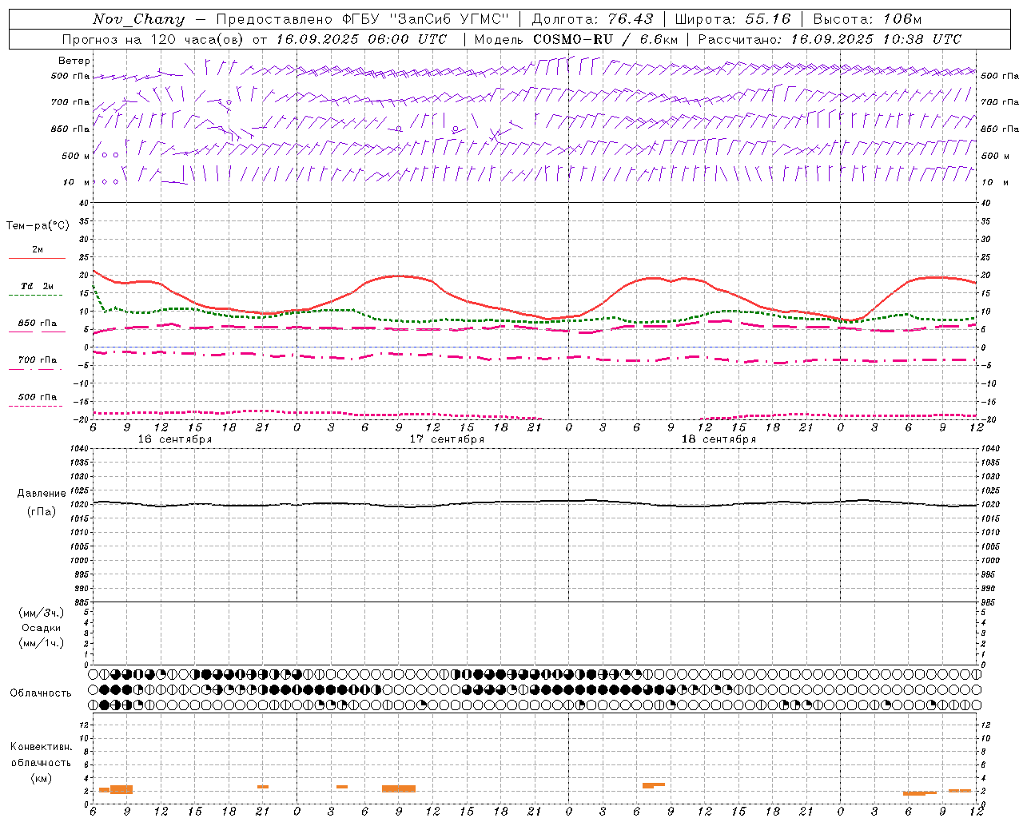
Task: Click the '16 сентября' date label
Action: 175,439
